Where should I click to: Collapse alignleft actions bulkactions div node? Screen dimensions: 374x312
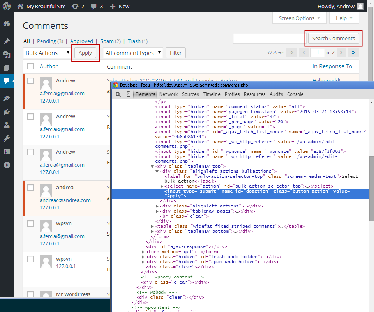157,171
